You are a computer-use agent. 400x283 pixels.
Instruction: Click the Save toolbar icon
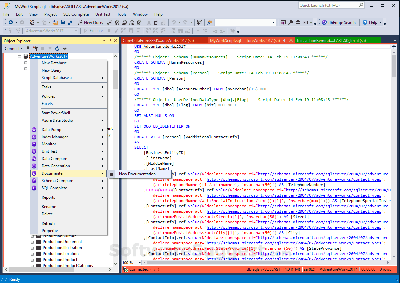[63, 22]
